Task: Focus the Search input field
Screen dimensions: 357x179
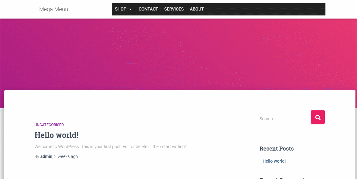Action: [281, 119]
